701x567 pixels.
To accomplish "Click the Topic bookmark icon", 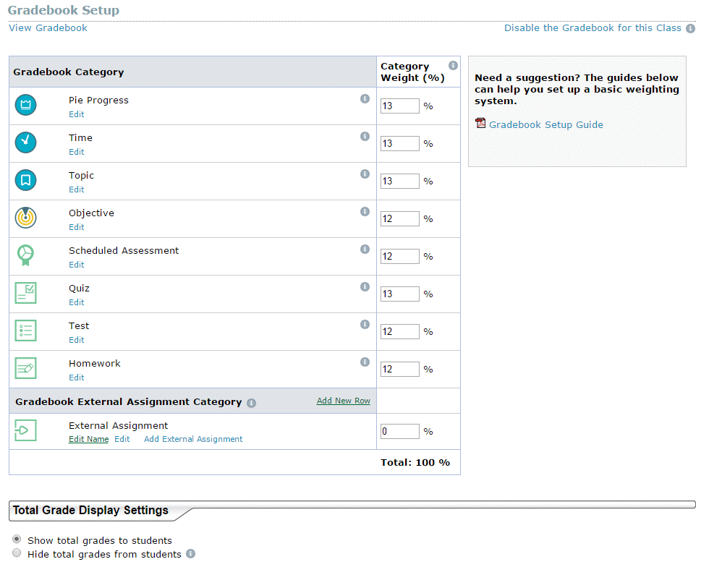I will (25, 180).
